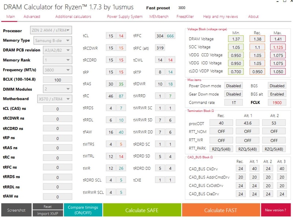
Task: Click procODT Alt. 1 value 43.6
Action: [248, 123]
